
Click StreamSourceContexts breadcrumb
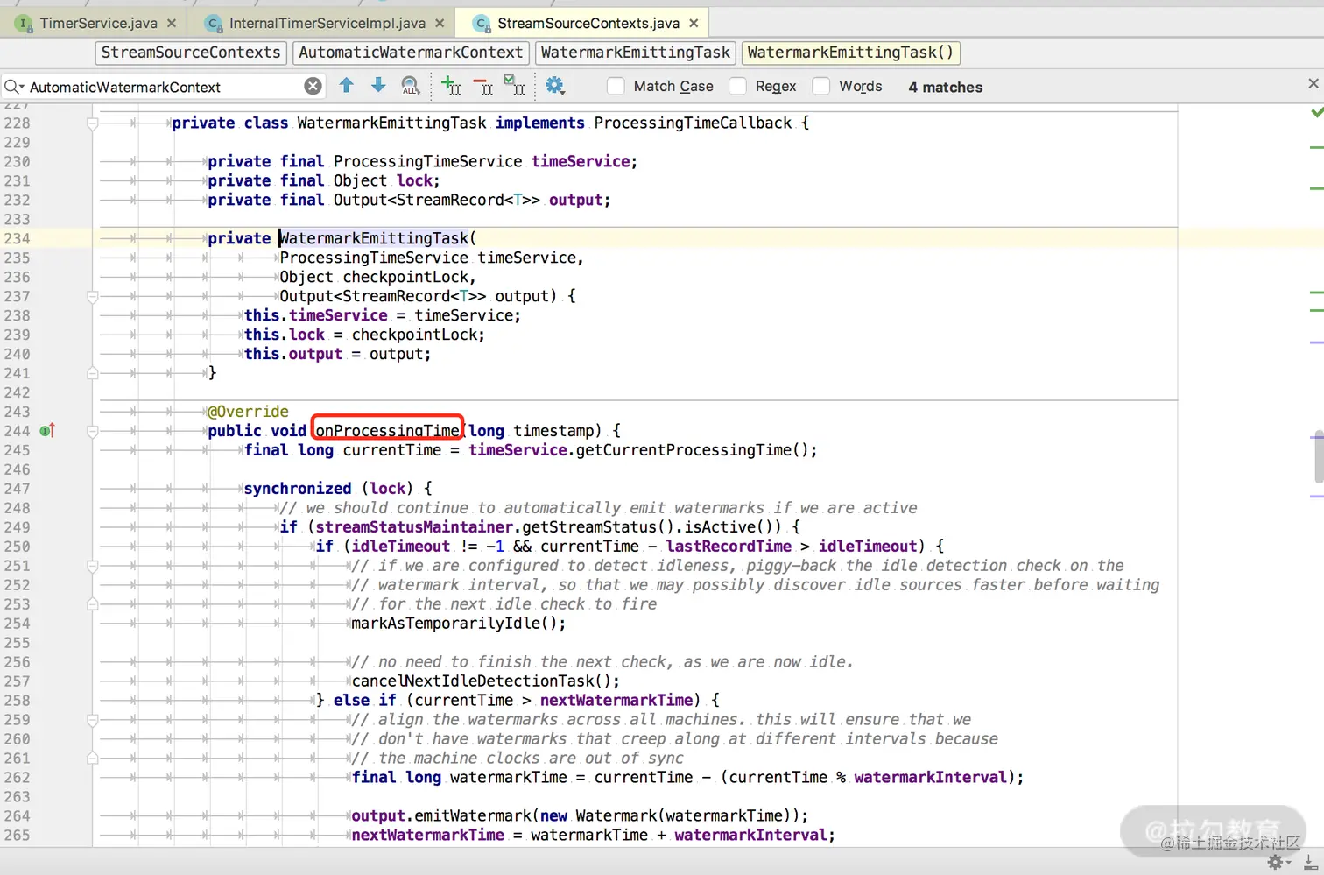point(191,53)
